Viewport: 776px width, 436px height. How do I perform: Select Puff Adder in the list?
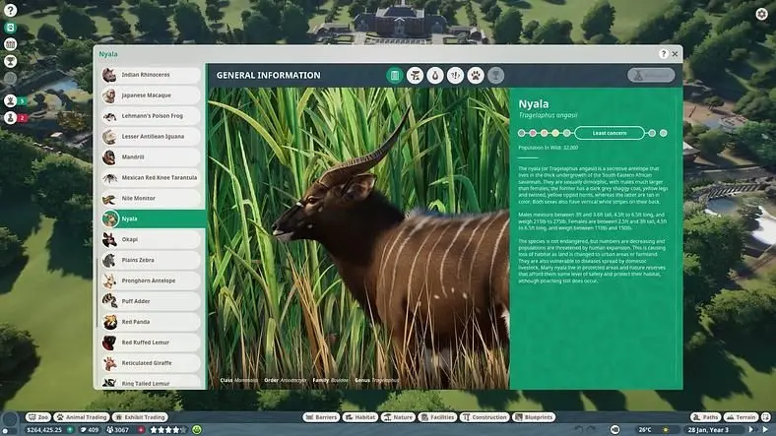(x=151, y=301)
